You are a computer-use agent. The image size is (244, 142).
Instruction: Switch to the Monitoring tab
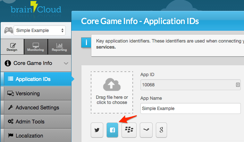(36, 47)
